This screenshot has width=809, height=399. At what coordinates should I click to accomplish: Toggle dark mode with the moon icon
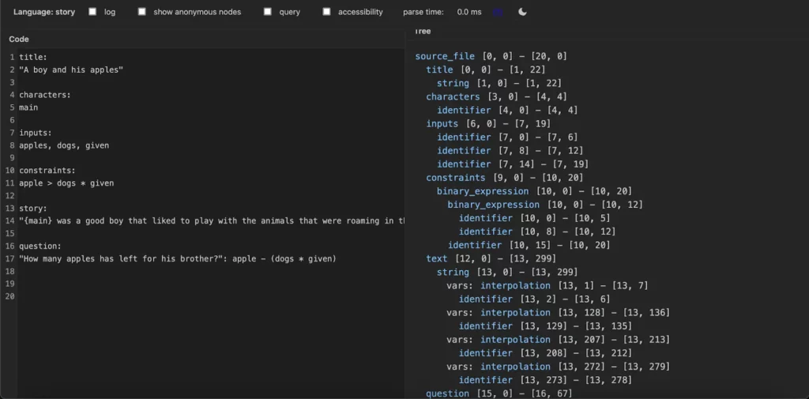click(522, 12)
